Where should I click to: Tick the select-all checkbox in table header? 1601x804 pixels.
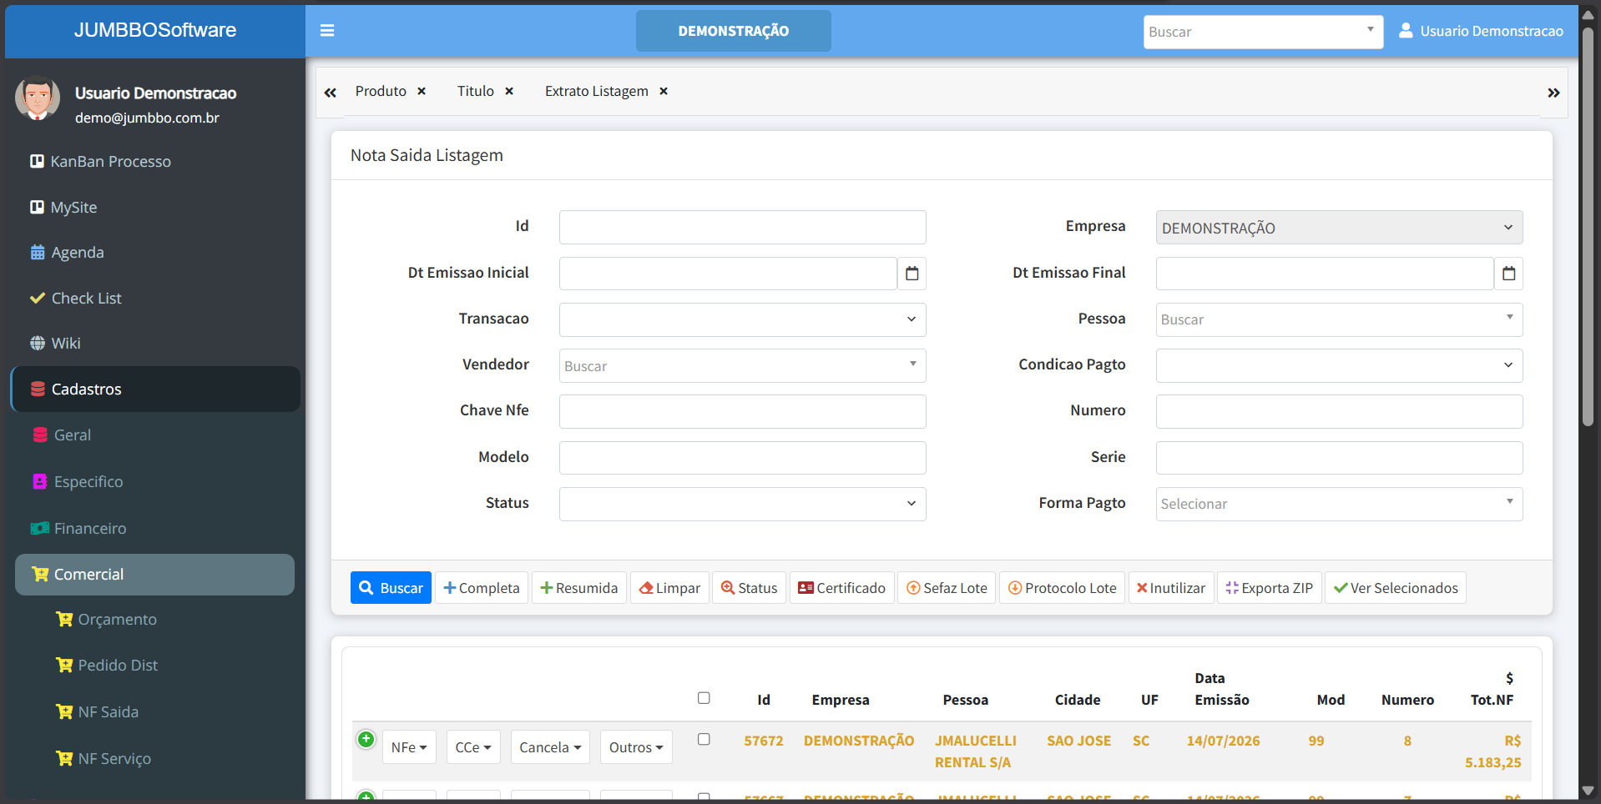704,698
